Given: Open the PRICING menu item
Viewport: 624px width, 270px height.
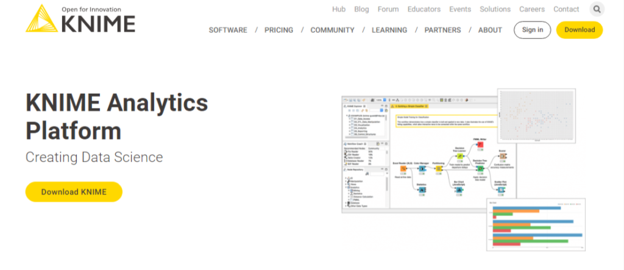Looking at the screenshot, I should [x=279, y=30].
